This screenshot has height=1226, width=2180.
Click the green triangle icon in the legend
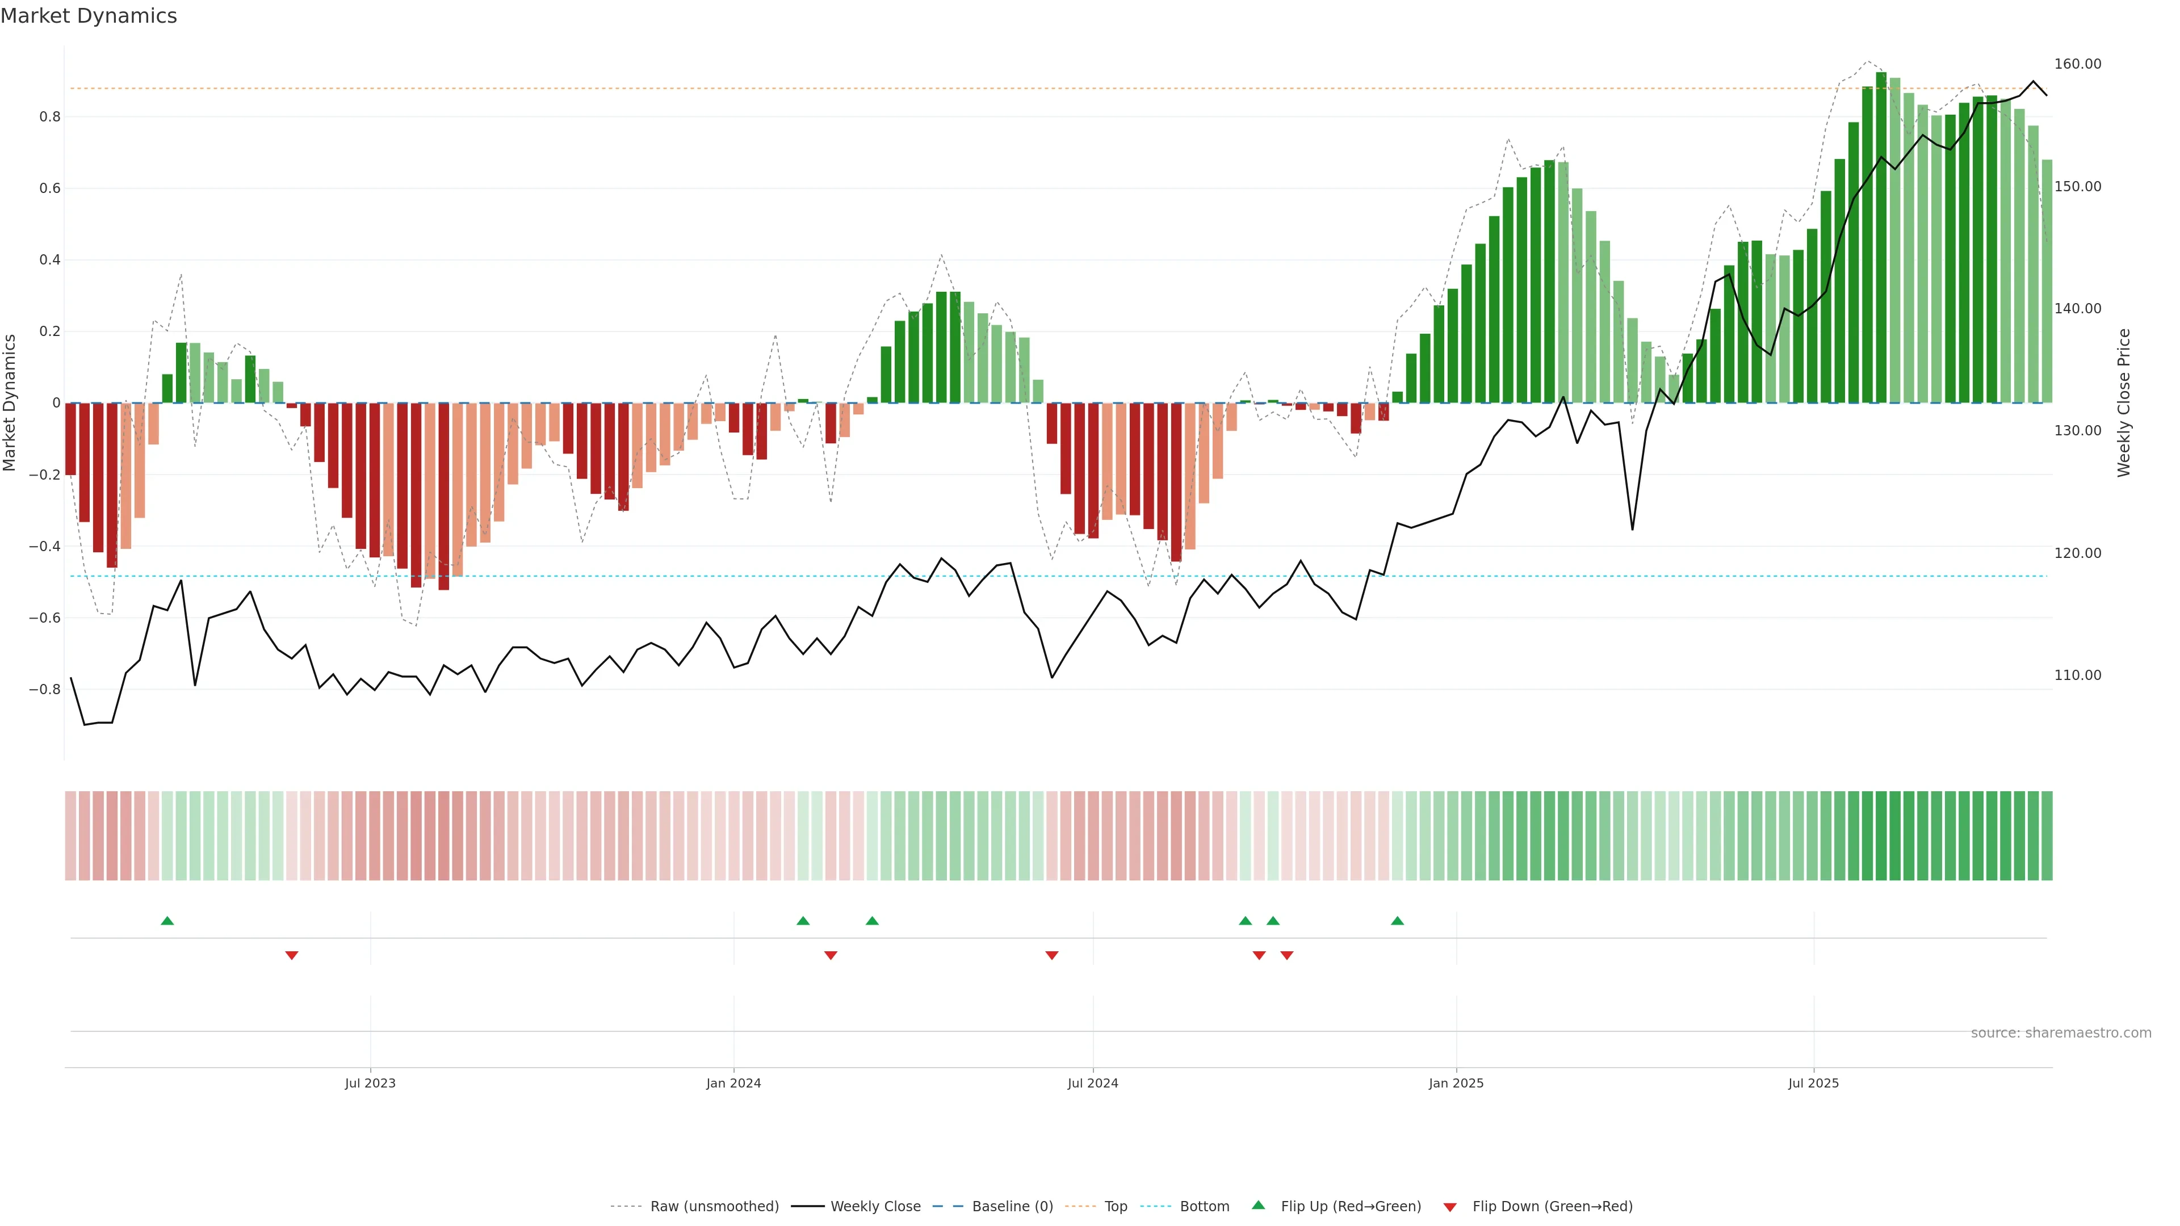(x=1259, y=1205)
